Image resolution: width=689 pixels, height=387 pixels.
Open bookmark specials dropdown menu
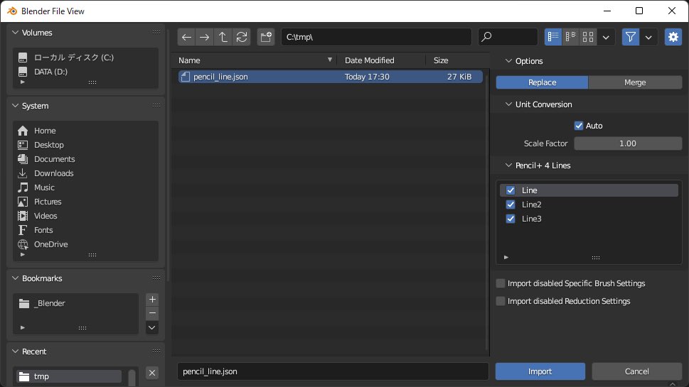coord(152,328)
